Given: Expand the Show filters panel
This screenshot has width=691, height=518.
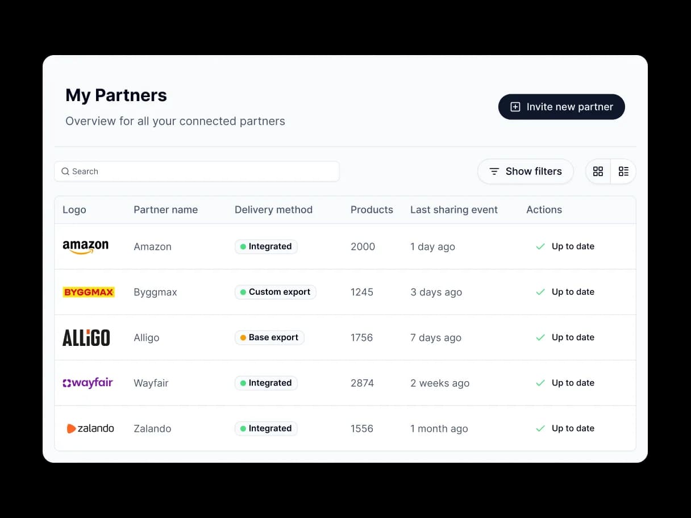Looking at the screenshot, I should pos(525,172).
